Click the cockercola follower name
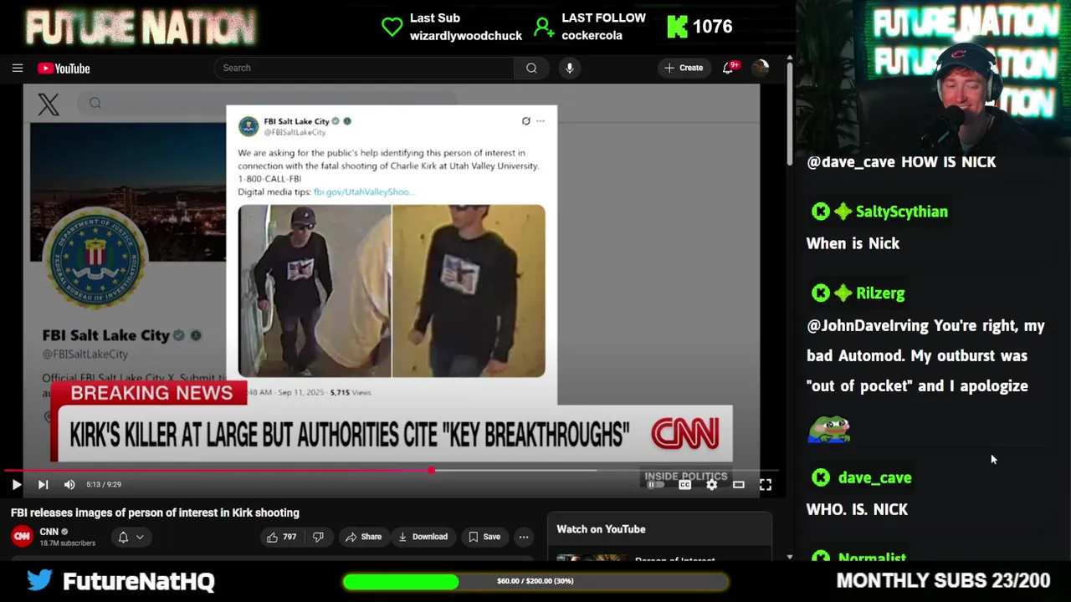The width and height of the screenshot is (1071, 602). [x=592, y=36]
